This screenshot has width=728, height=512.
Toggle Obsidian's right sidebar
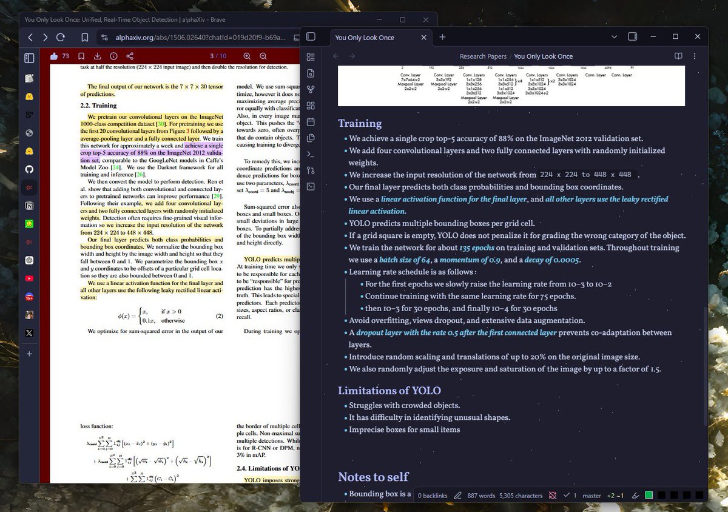point(632,36)
